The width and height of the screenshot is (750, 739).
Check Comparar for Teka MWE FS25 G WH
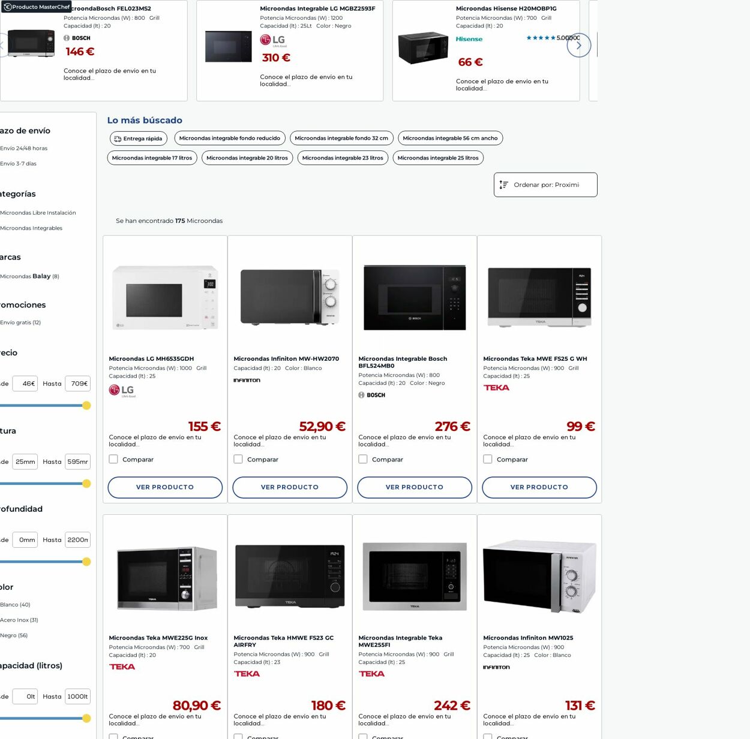point(488,459)
